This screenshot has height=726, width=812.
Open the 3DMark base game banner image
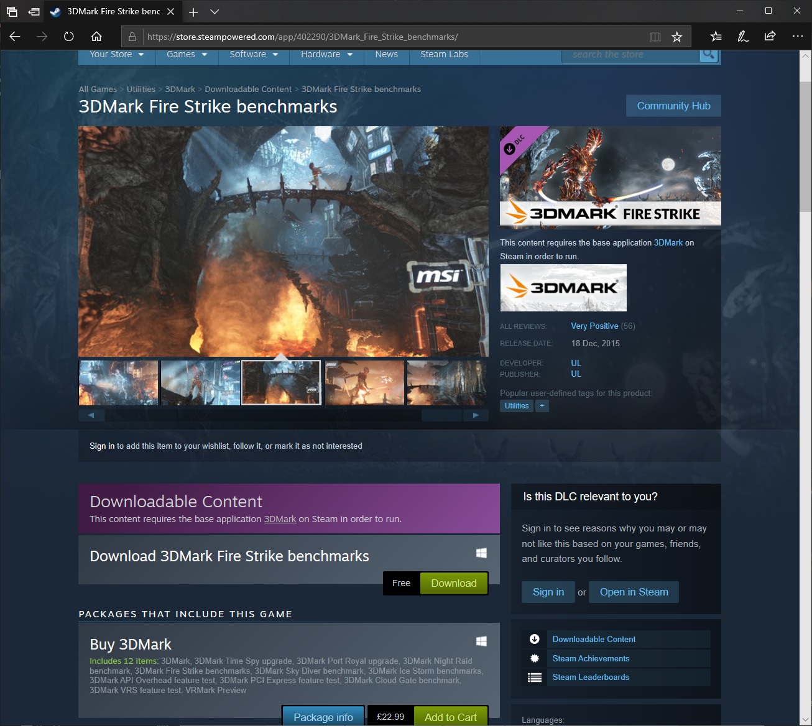[563, 288]
